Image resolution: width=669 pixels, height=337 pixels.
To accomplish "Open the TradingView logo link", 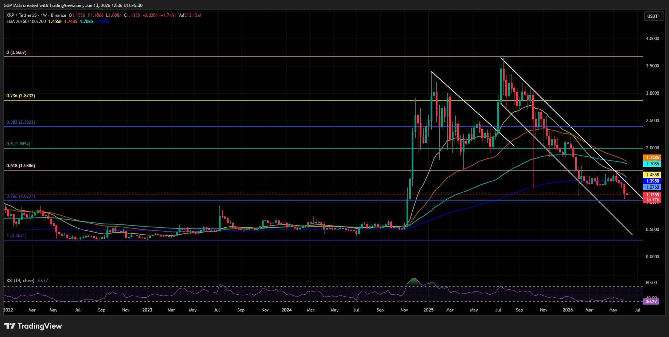I will coord(33,326).
